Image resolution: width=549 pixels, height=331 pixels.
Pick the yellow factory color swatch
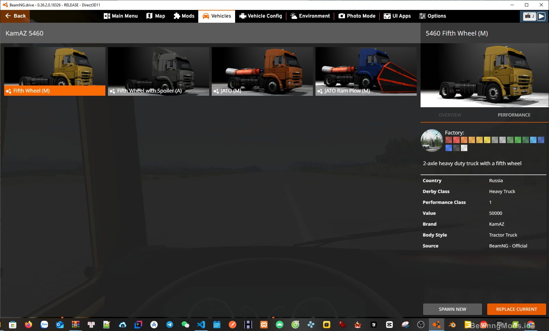click(487, 140)
